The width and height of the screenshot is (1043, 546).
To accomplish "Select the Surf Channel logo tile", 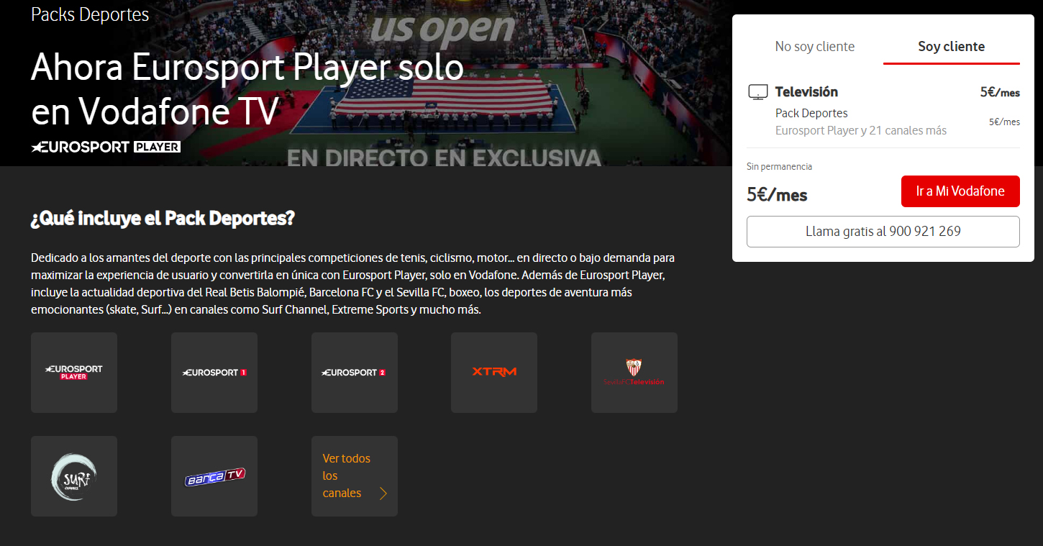I will [x=74, y=476].
